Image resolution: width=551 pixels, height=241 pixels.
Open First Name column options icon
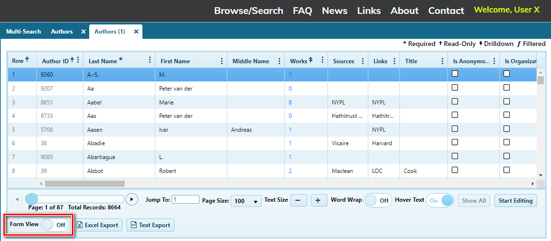pos(222,61)
